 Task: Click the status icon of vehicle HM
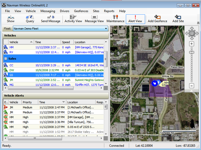coord(6,47)
